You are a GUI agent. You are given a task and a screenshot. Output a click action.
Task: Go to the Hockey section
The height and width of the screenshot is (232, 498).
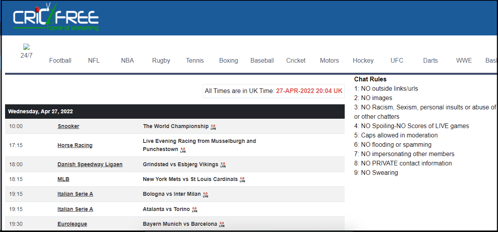pyautogui.click(x=363, y=60)
